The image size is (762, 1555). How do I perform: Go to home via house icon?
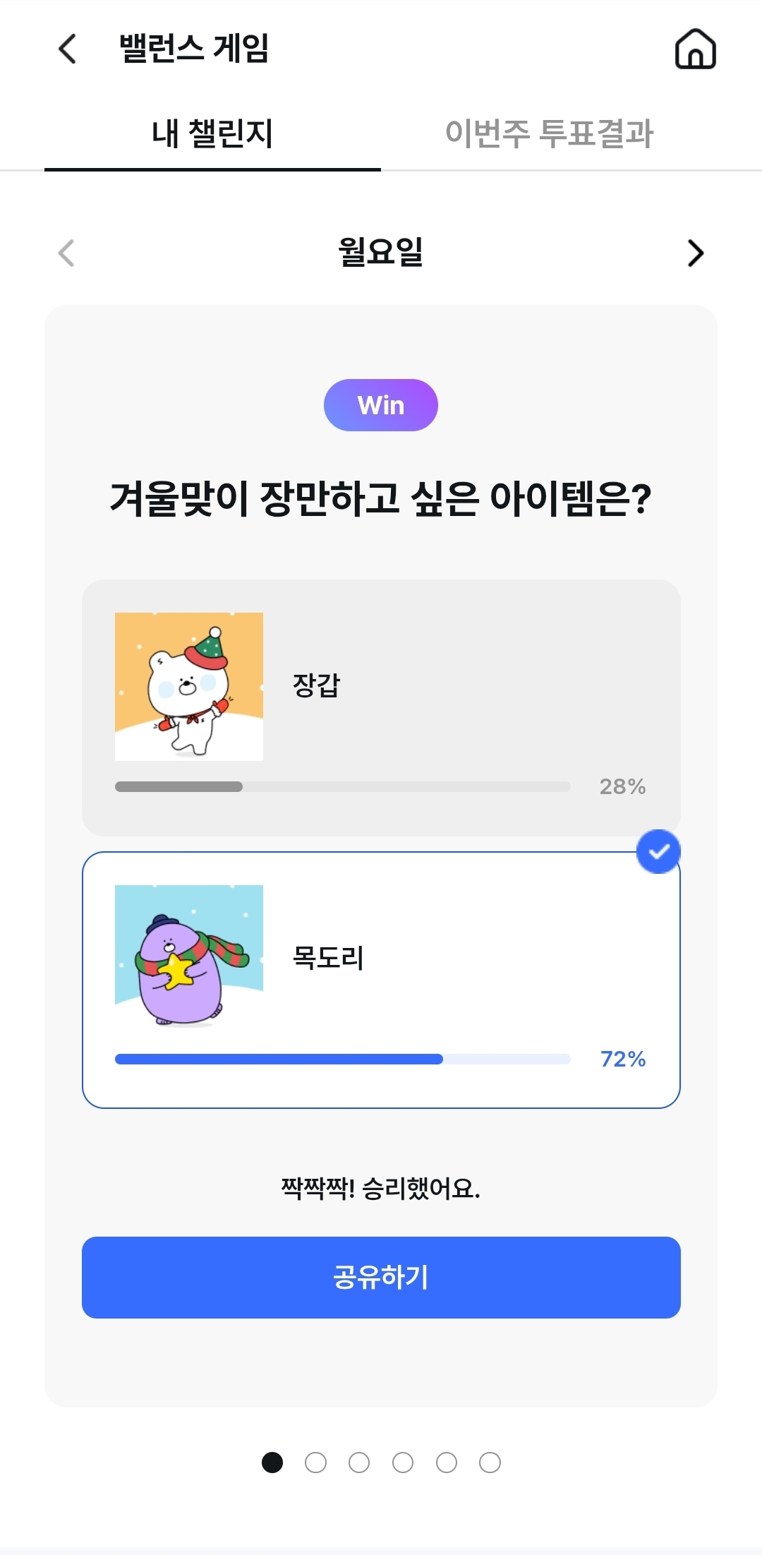pyautogui.click(x=695, y=49)
